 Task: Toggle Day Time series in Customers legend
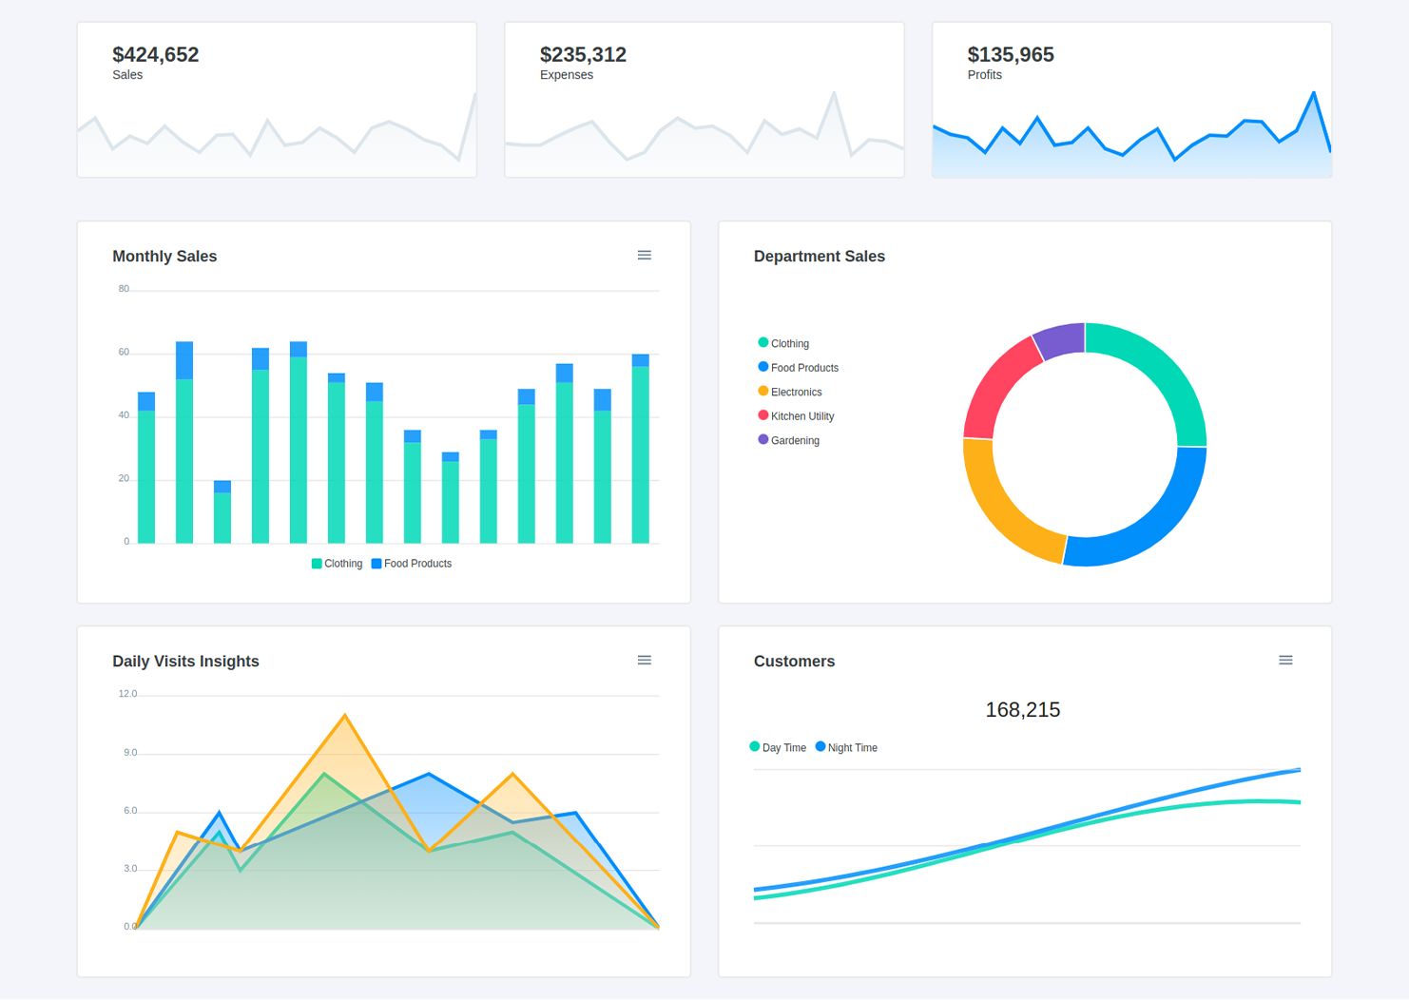click(778, 747)
